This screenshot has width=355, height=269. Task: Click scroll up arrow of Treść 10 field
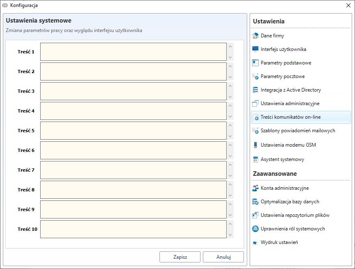pyautogui.click(x=230, y=224)
